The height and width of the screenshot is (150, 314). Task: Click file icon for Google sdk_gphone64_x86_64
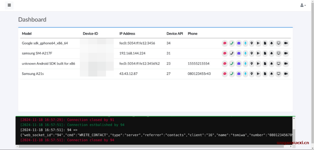click(x=265, y=43)
